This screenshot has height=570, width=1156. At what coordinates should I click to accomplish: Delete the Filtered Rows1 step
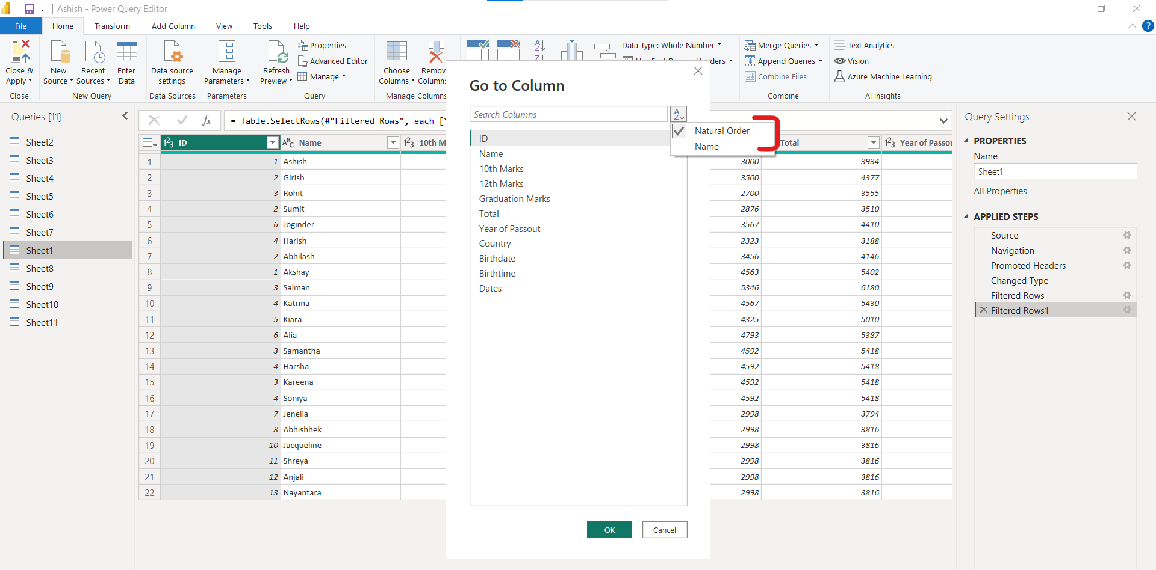tap(983, 310)
